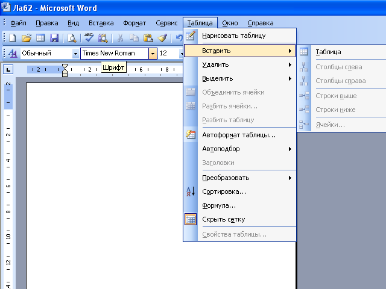This screenshot has height=289, width=386.
Task: Expand the Преобразовать submenu
Action: point(239,178)
